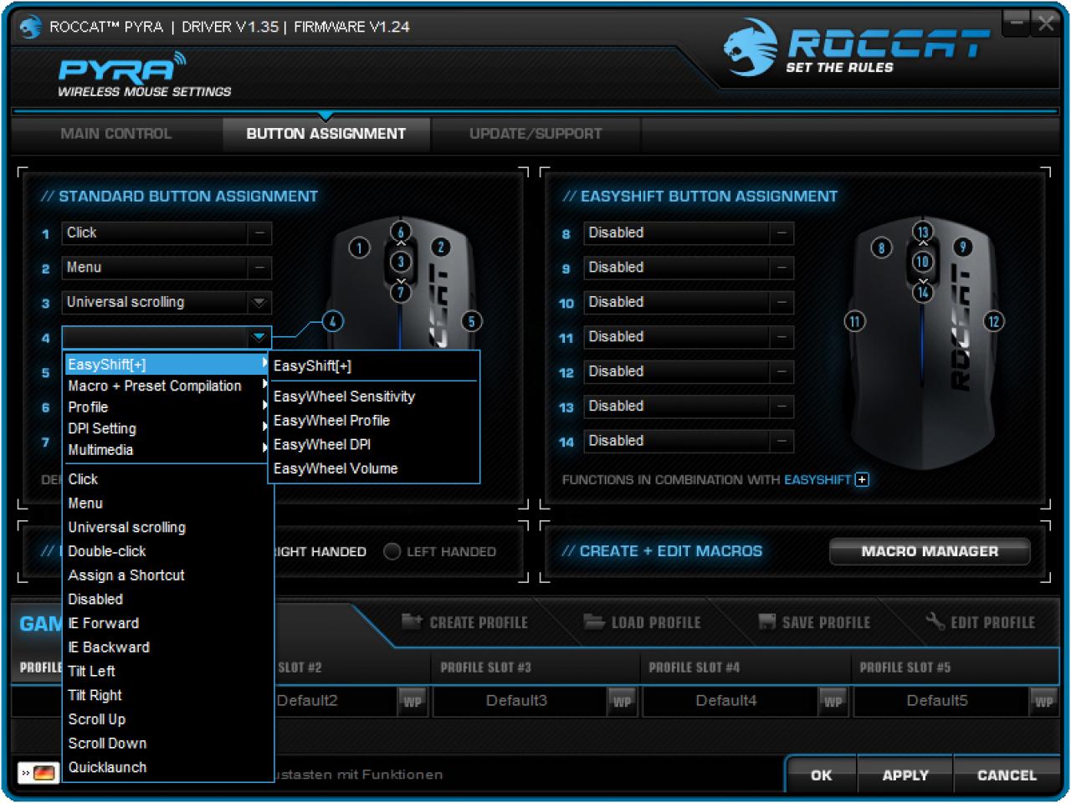The height and width of the screenshot is (803, 1071).
Task: Choose Macro + Preset Compilation menu entry
Action: (x=167, y=386)
